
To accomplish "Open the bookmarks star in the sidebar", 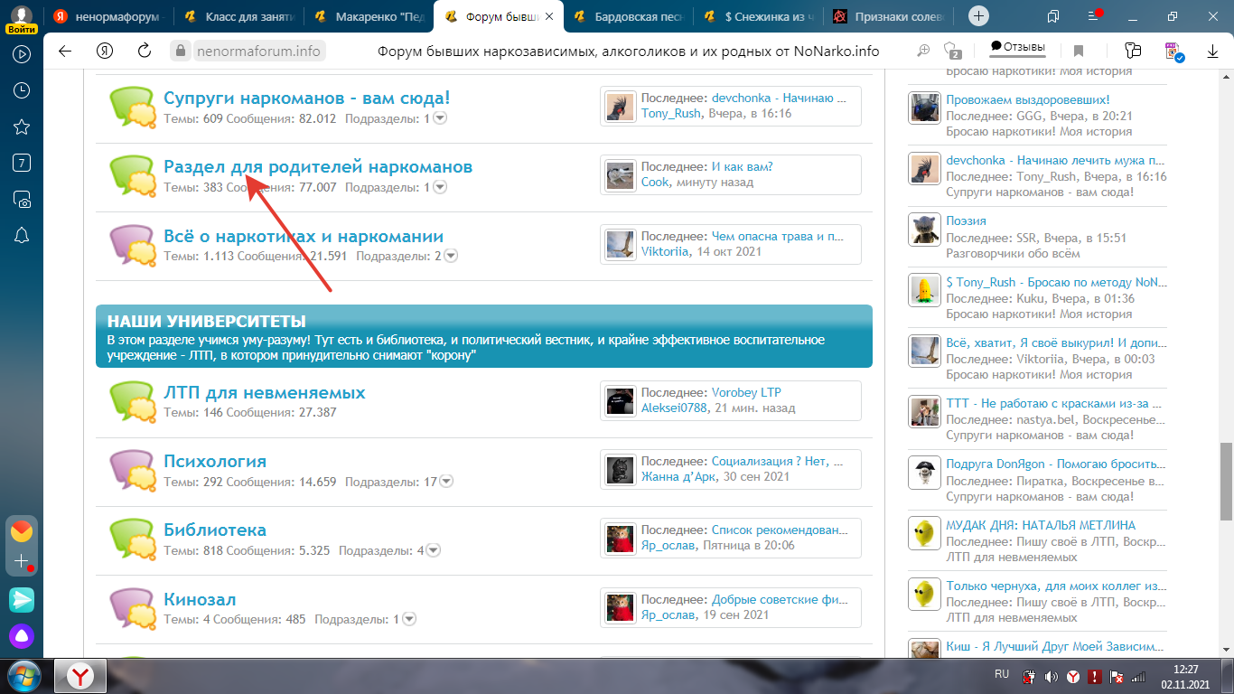I will tap(22, 127).
